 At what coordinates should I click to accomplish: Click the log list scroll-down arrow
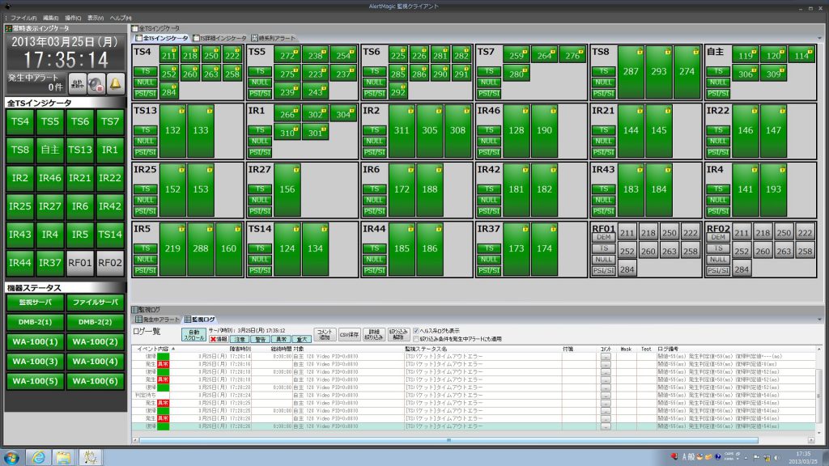click(819, 432)
